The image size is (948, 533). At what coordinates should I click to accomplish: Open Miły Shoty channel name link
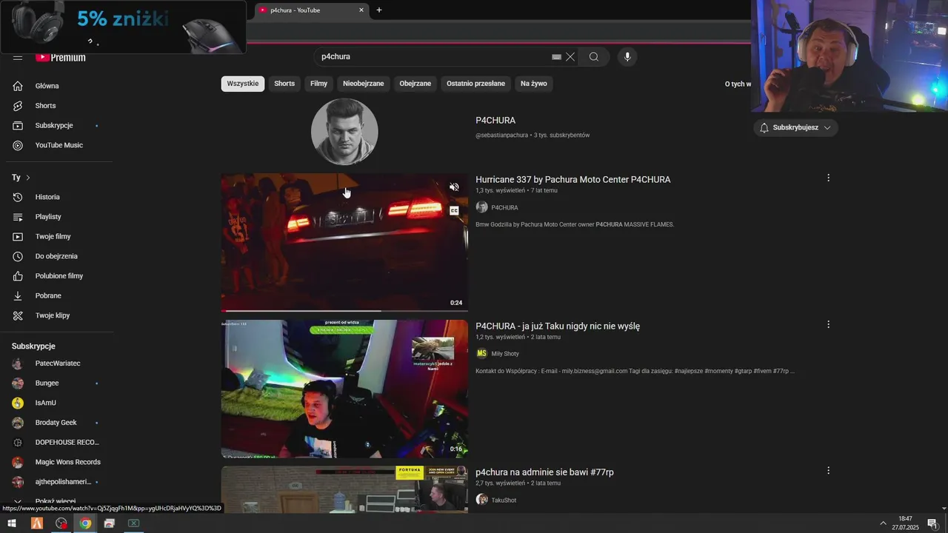[x=505, y=354]
